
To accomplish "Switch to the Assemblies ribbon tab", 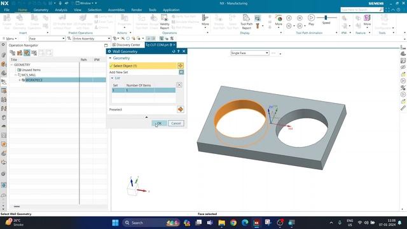I will 116,10.
